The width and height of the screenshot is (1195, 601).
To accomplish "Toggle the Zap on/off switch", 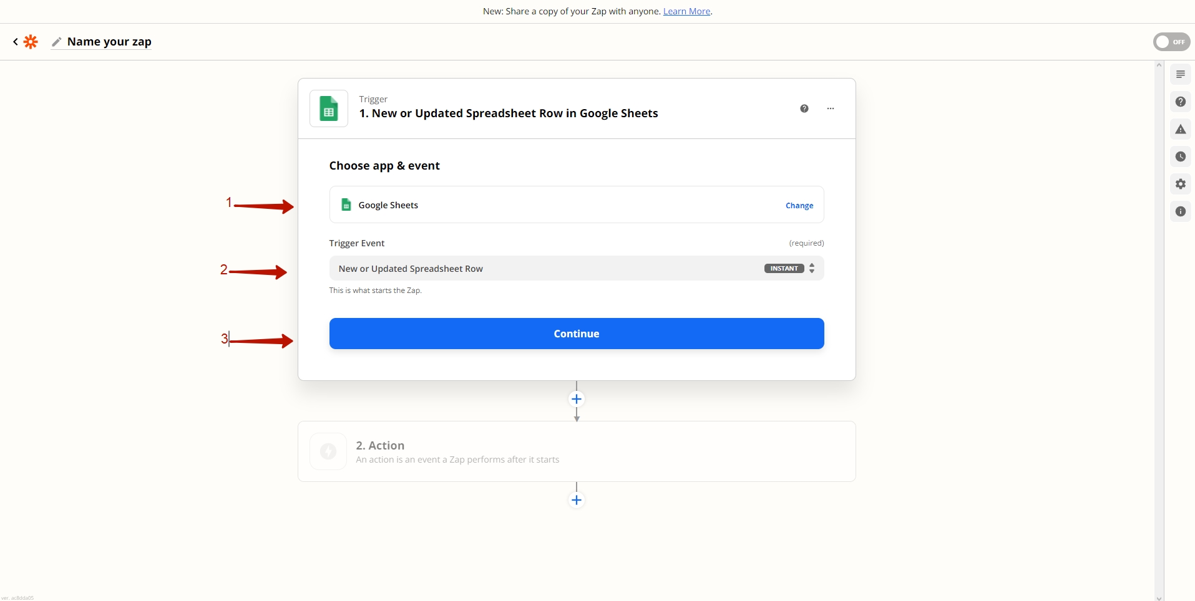I will tap(1171, 42).
